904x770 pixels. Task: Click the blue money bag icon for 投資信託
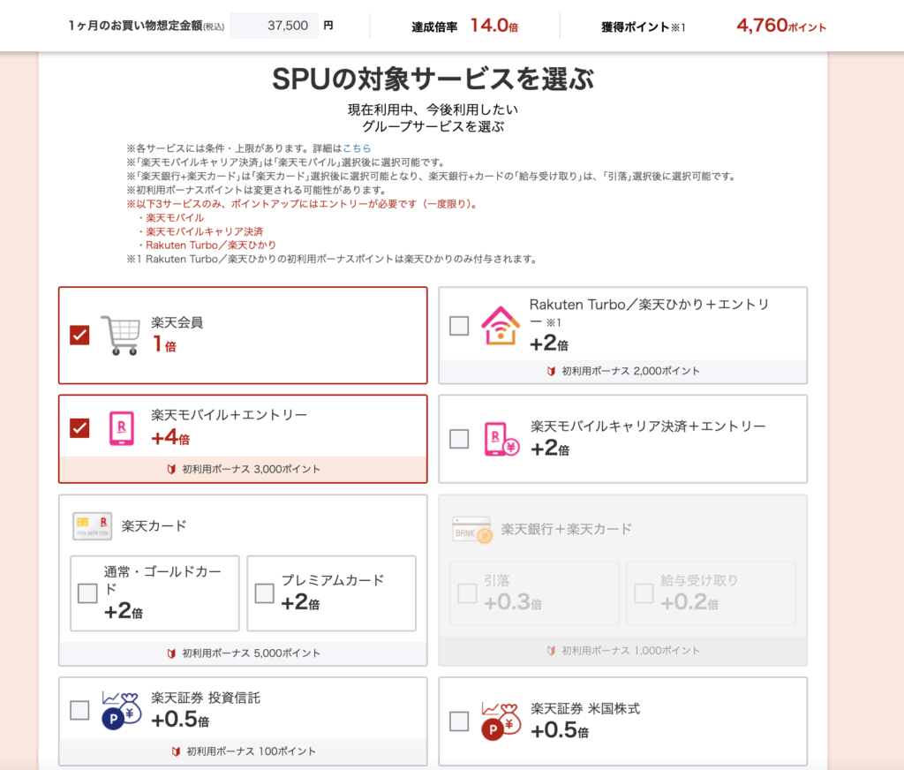pyautogui.click(x=122, y=711)
